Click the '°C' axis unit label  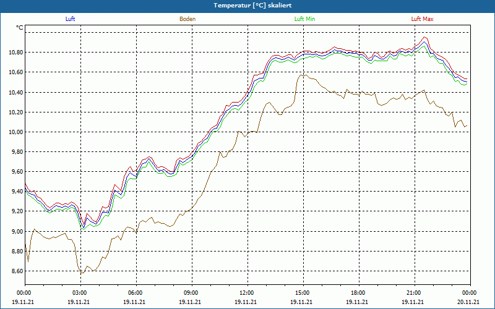point(20,28)
